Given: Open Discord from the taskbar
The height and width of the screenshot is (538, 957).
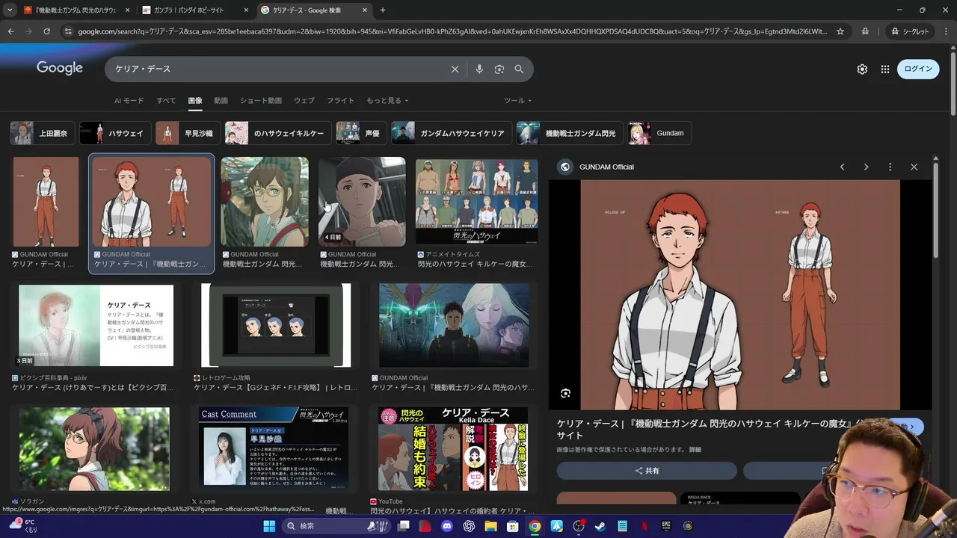Looking at the screenshot, I should [447, 526].
